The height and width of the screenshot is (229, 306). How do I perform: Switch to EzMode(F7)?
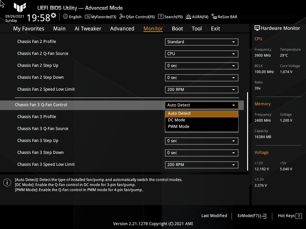click(x=251, y=216)
